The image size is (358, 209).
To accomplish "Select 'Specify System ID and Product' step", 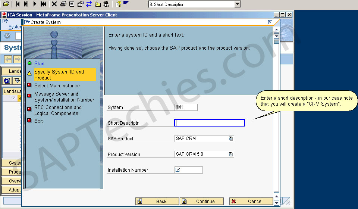I will coord(65,75).
